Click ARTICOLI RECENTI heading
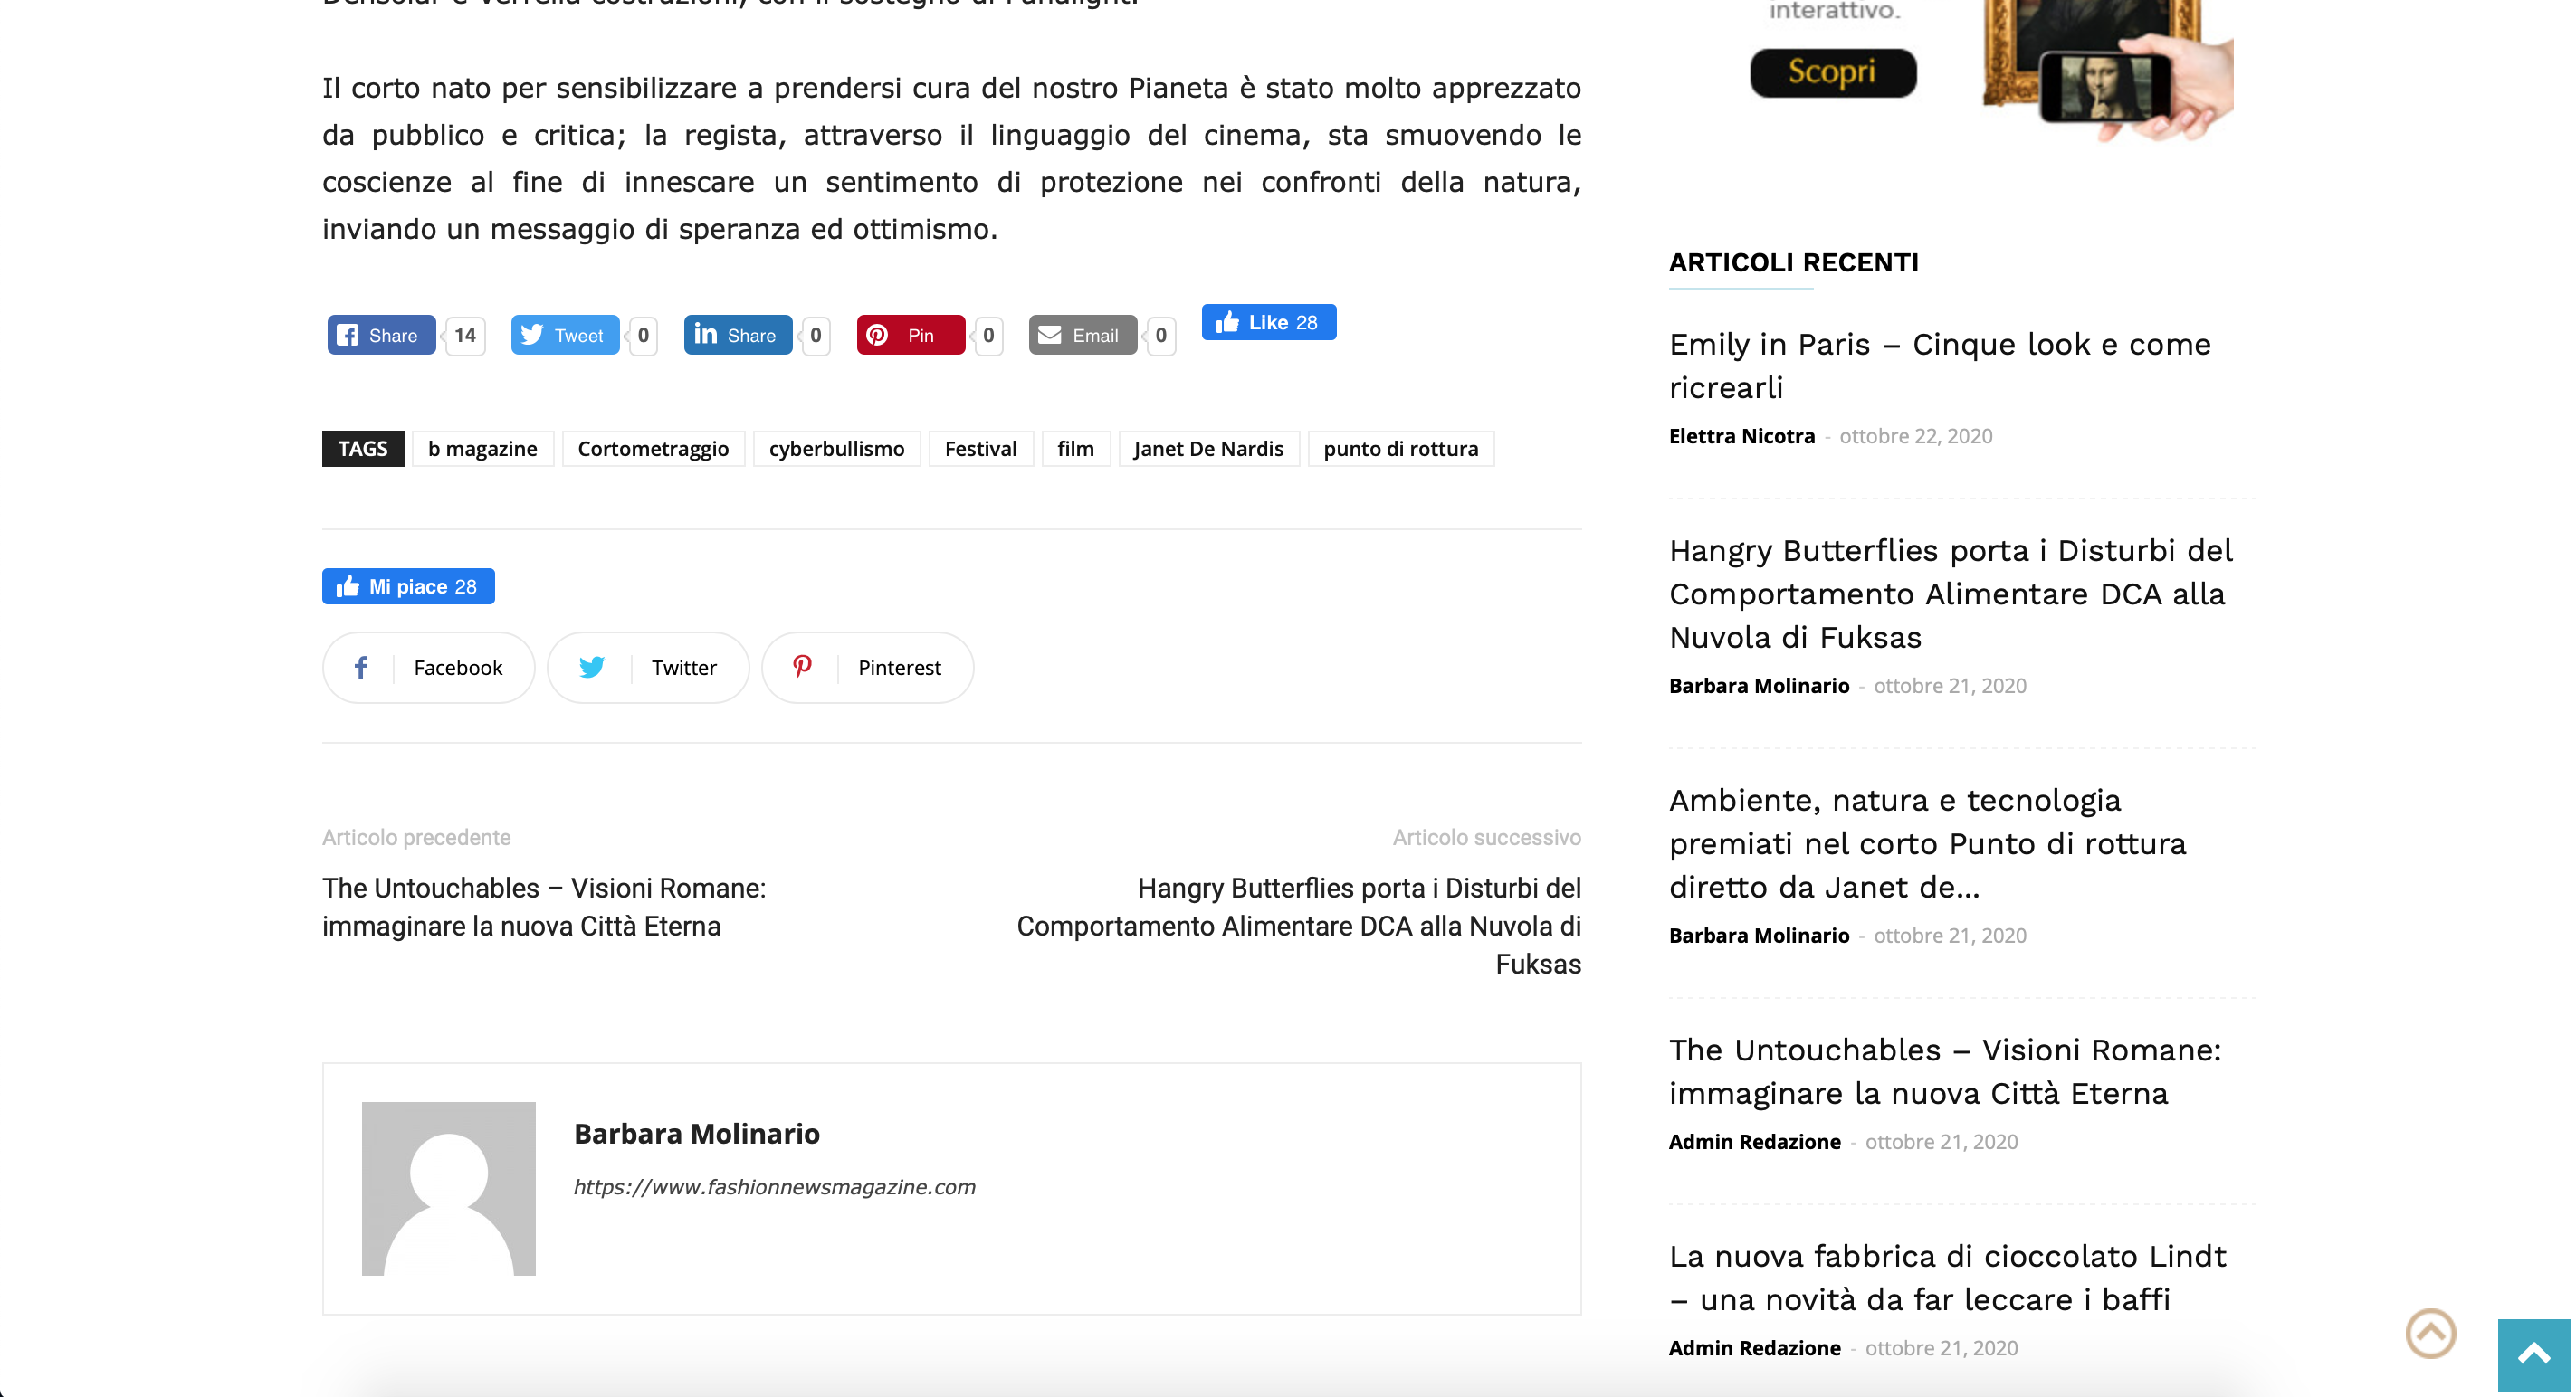 coord(1793,261)
